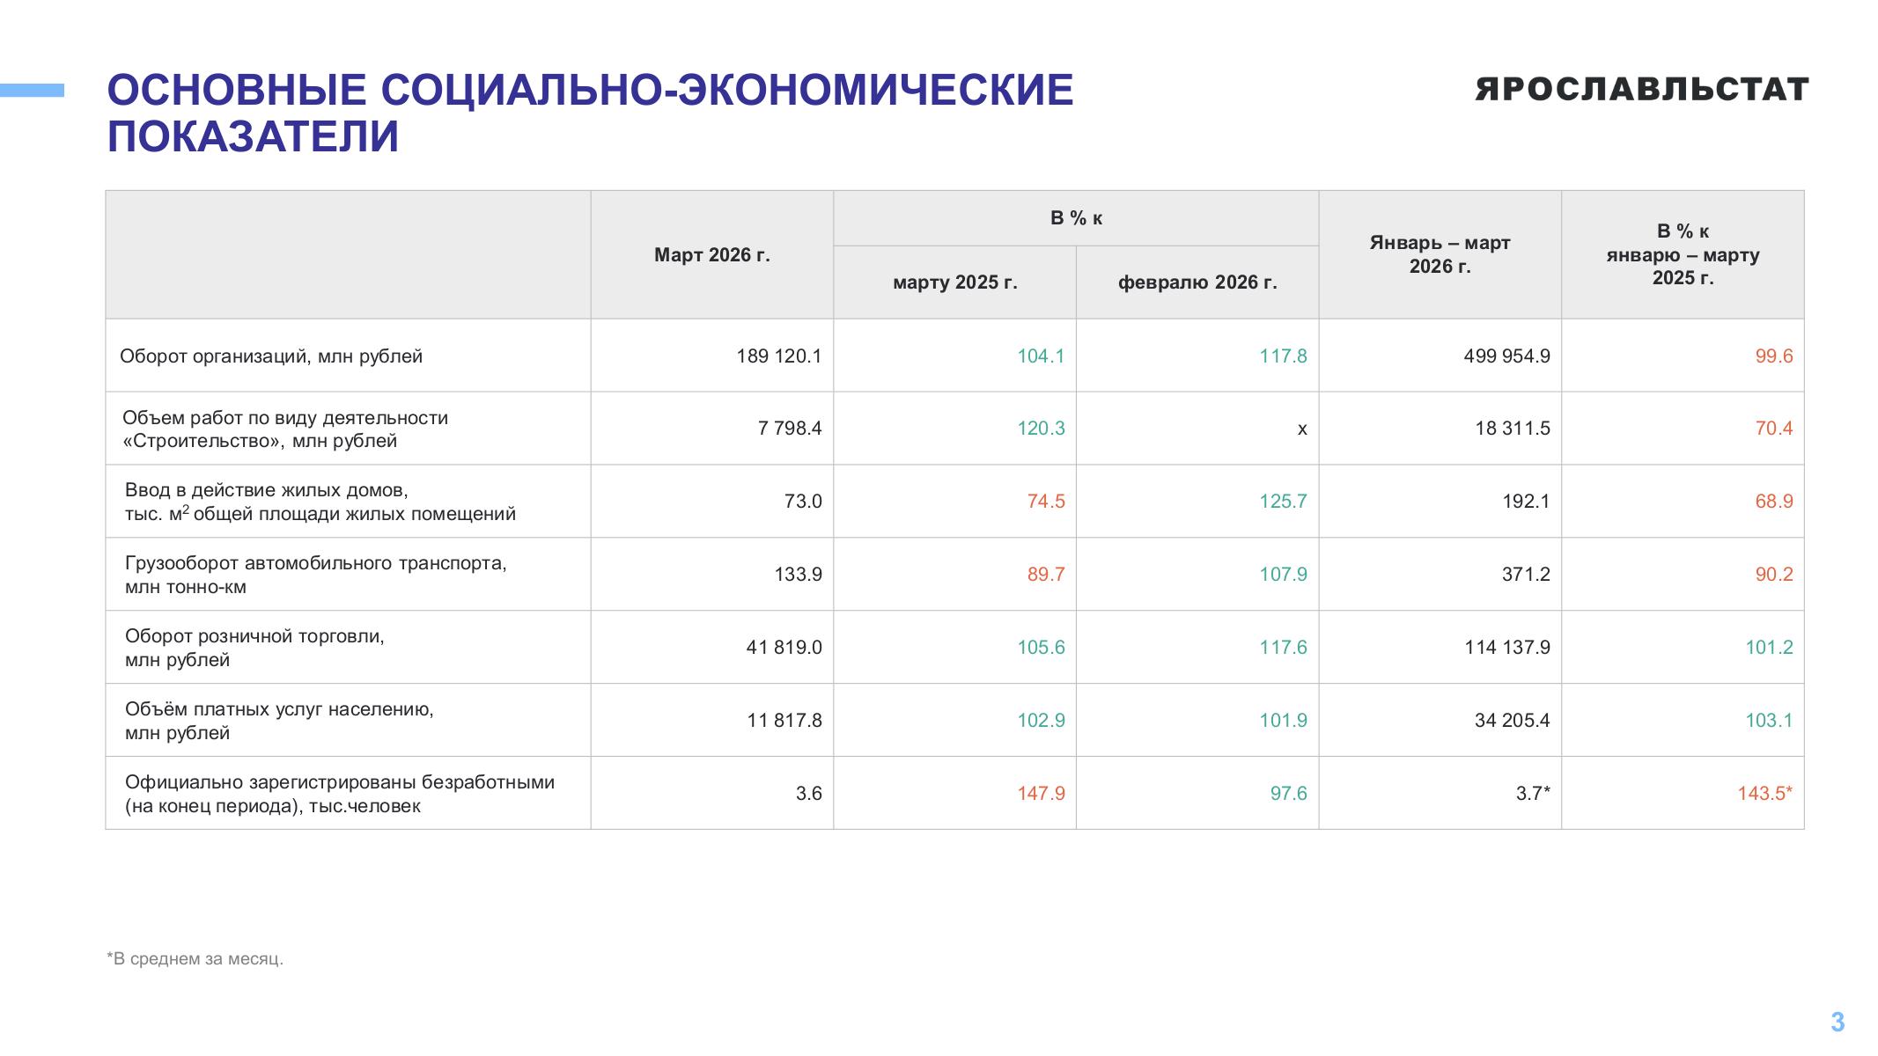
Task: Click the value 189 120.1
Action: (x=779, y=356)
